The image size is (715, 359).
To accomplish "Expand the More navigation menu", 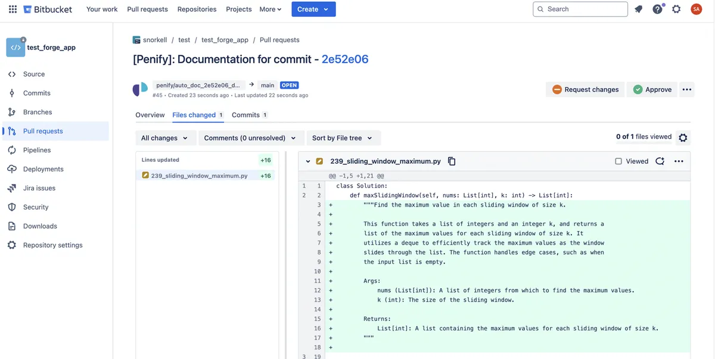I will click(x=271, y=10).
